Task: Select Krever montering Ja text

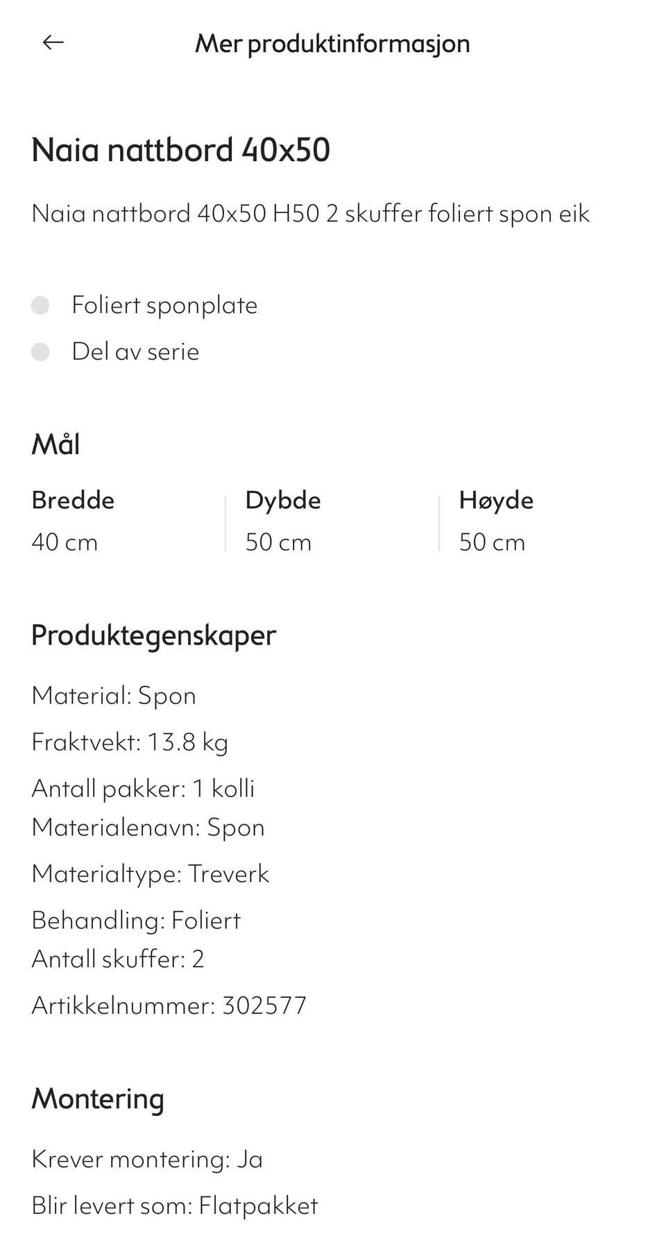Action: tap(147, 1158)
